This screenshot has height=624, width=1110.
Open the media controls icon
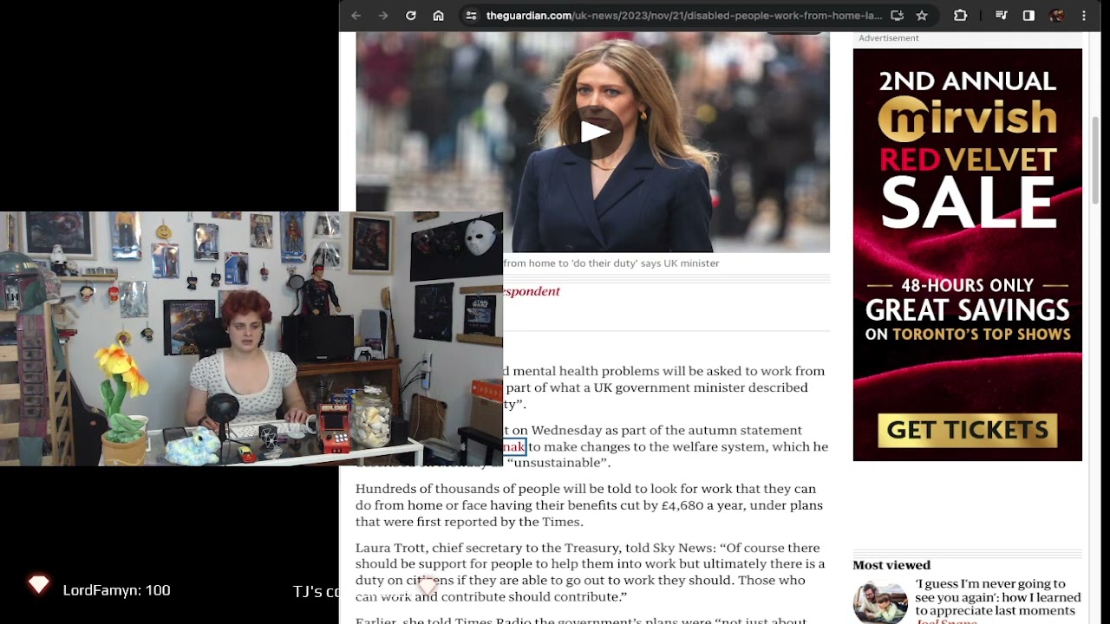coord(1002,16)
